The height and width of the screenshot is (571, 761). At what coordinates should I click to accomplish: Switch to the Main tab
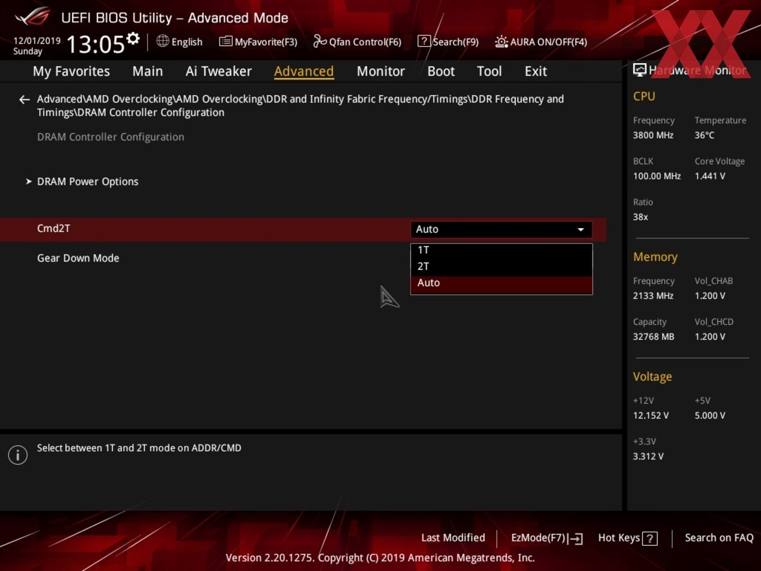[x=148, y=71]
